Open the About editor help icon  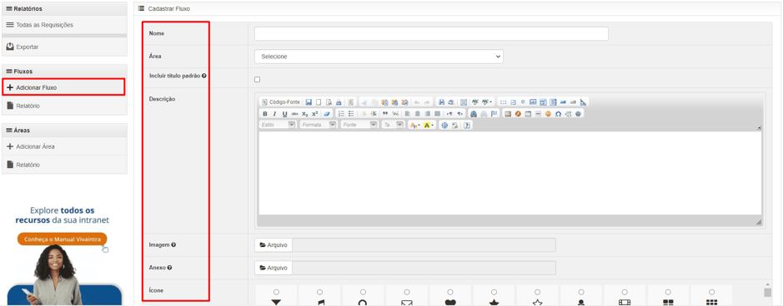pyautogui.click(x=467, y=126)
